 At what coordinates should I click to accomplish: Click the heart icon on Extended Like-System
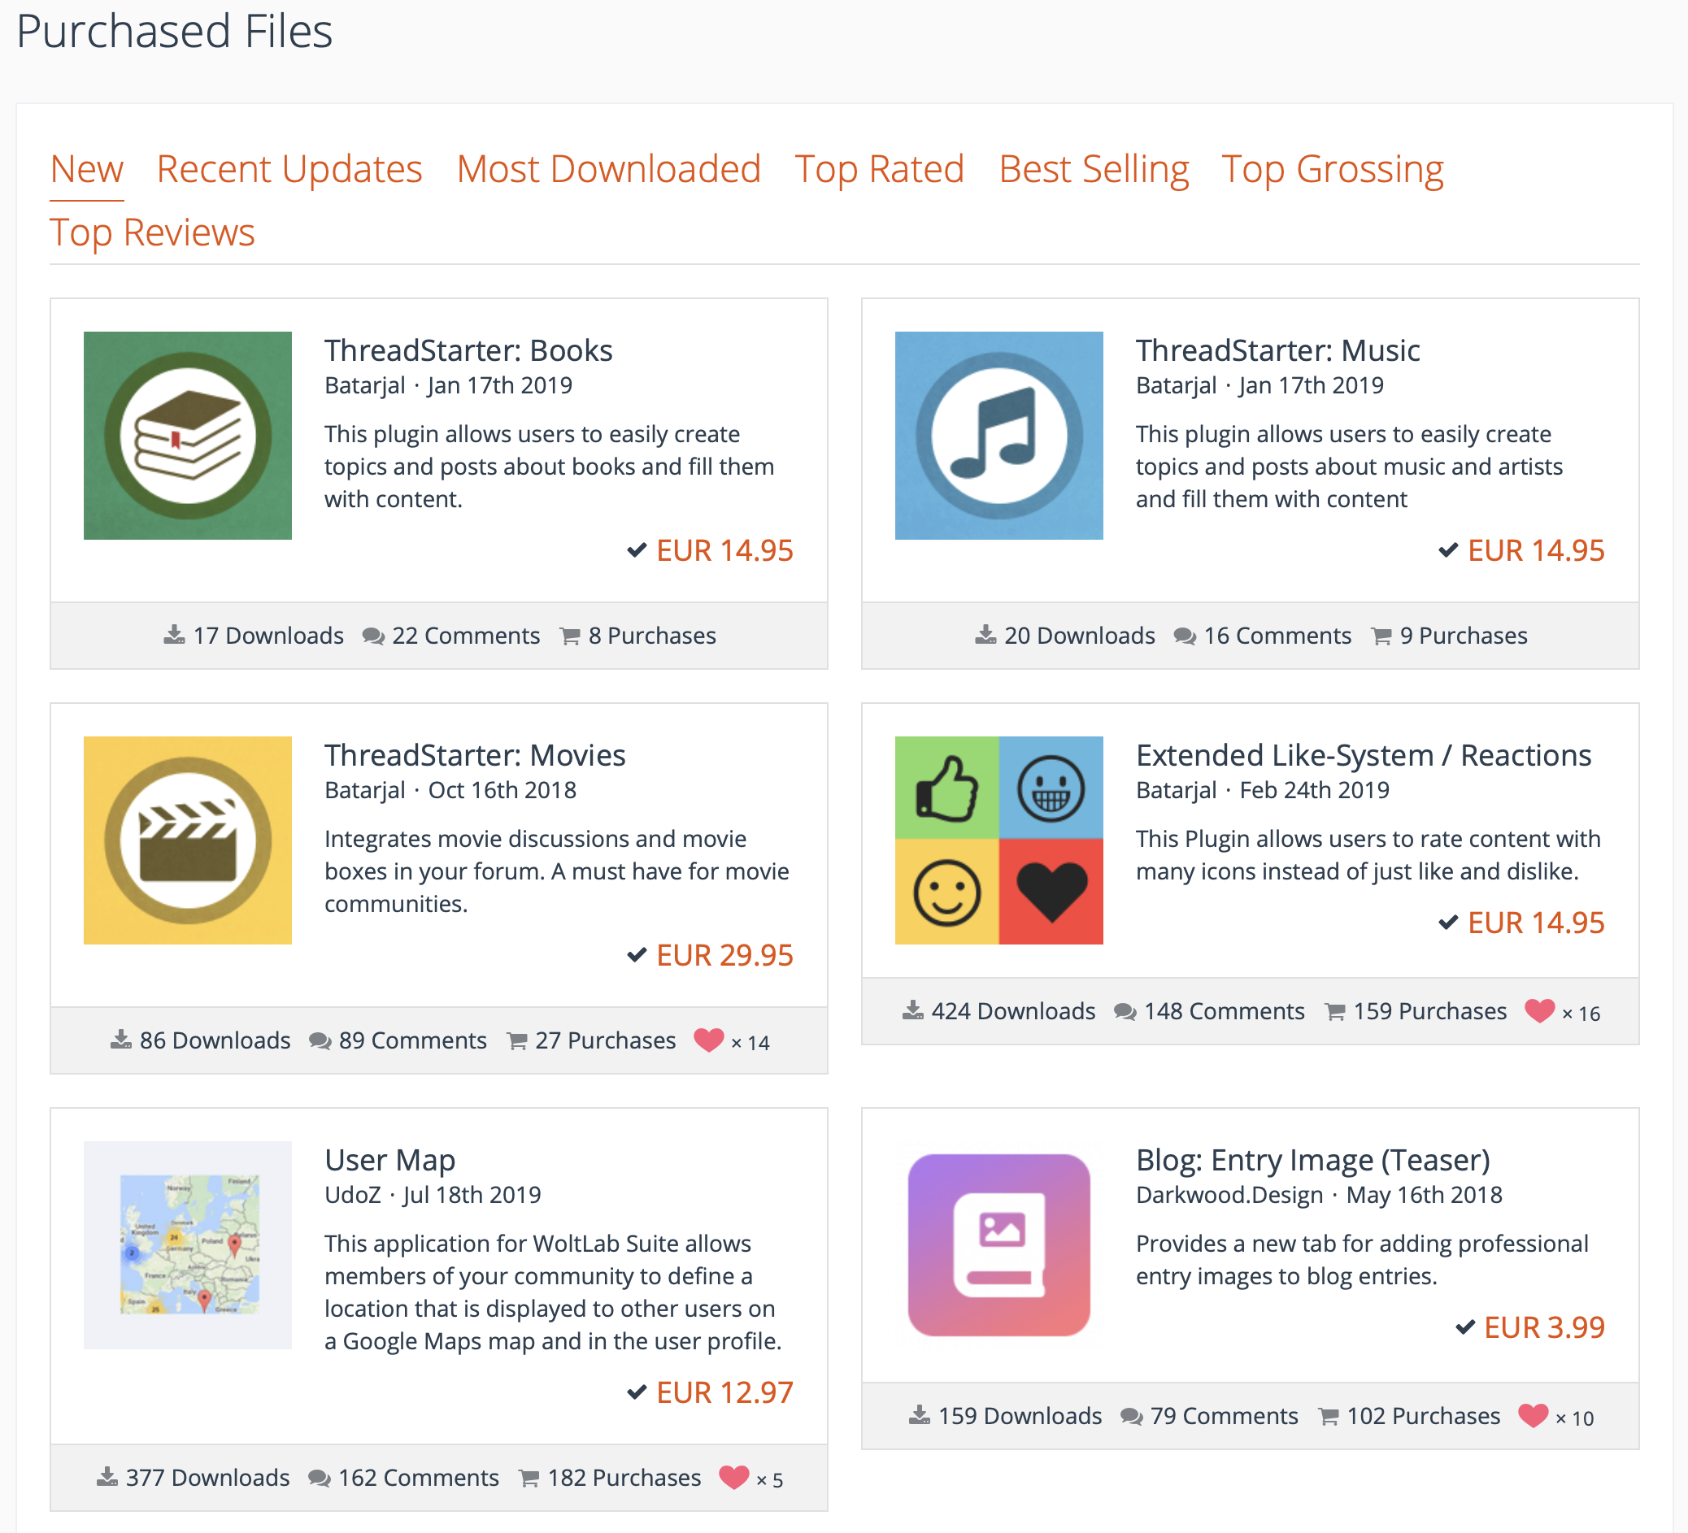[1539, 1010]
